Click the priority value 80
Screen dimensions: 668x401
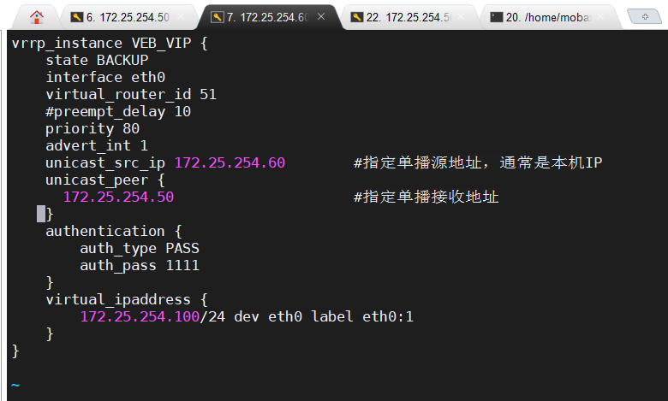131,129
